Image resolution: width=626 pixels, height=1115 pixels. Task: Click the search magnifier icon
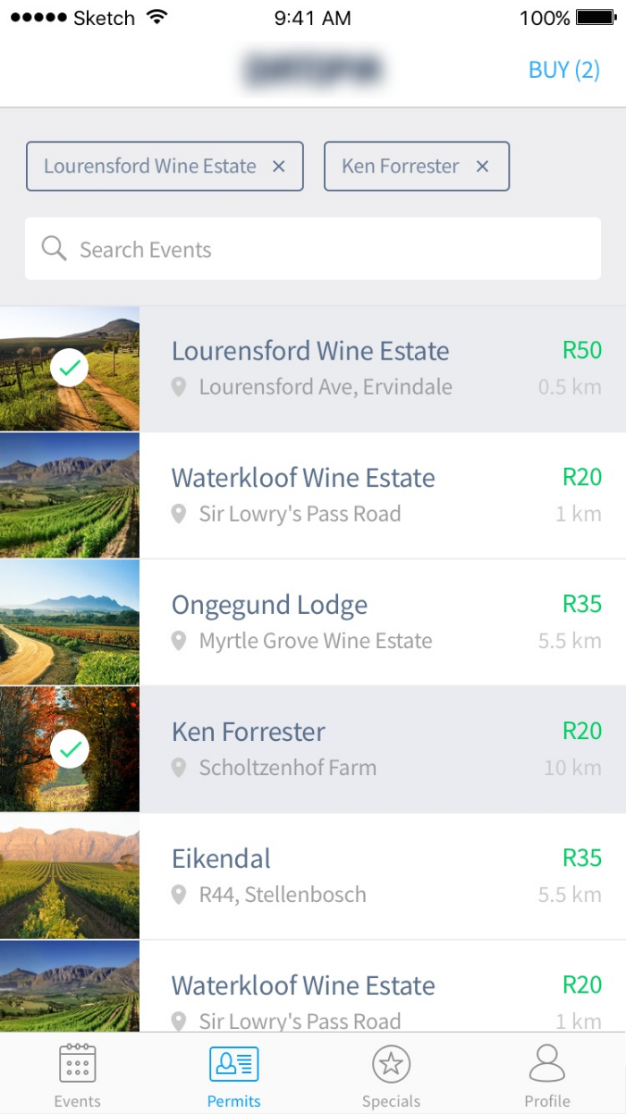(x=55, y=249)
